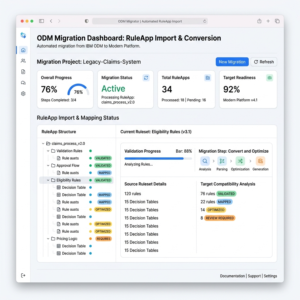Open a new tab with plus icon
Image resolution: width=300 pixels, height=300 pixels.
(268, 21)
